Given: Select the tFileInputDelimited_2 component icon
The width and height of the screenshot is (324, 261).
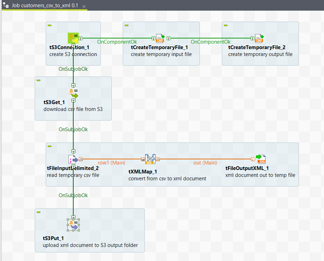Looking at the screenshot, I should click(73, 159).
